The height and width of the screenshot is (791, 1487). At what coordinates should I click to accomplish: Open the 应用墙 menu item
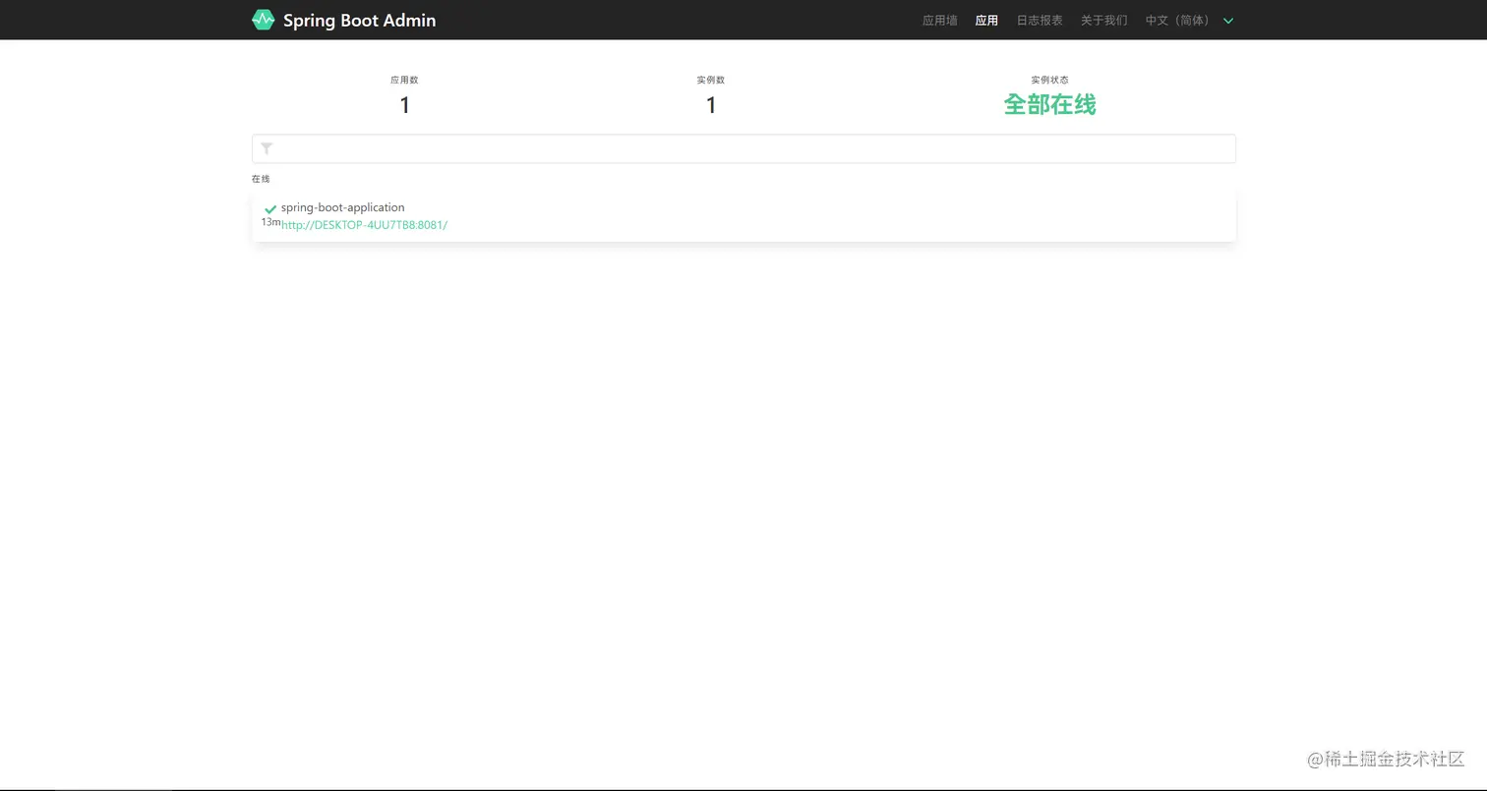click(939, 21)
